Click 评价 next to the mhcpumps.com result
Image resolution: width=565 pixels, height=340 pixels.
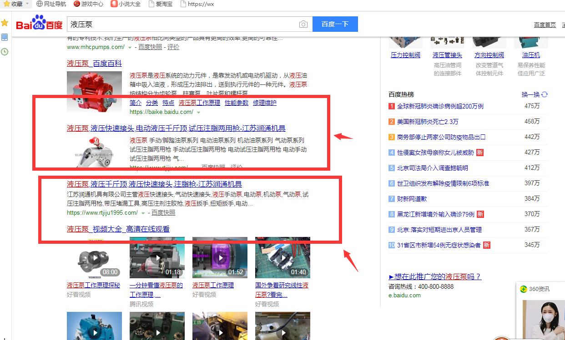coord(173,47)
